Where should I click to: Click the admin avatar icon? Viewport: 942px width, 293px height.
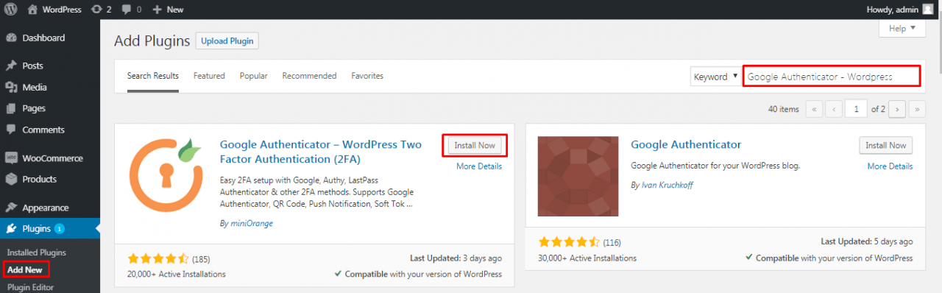coord(927,10)
